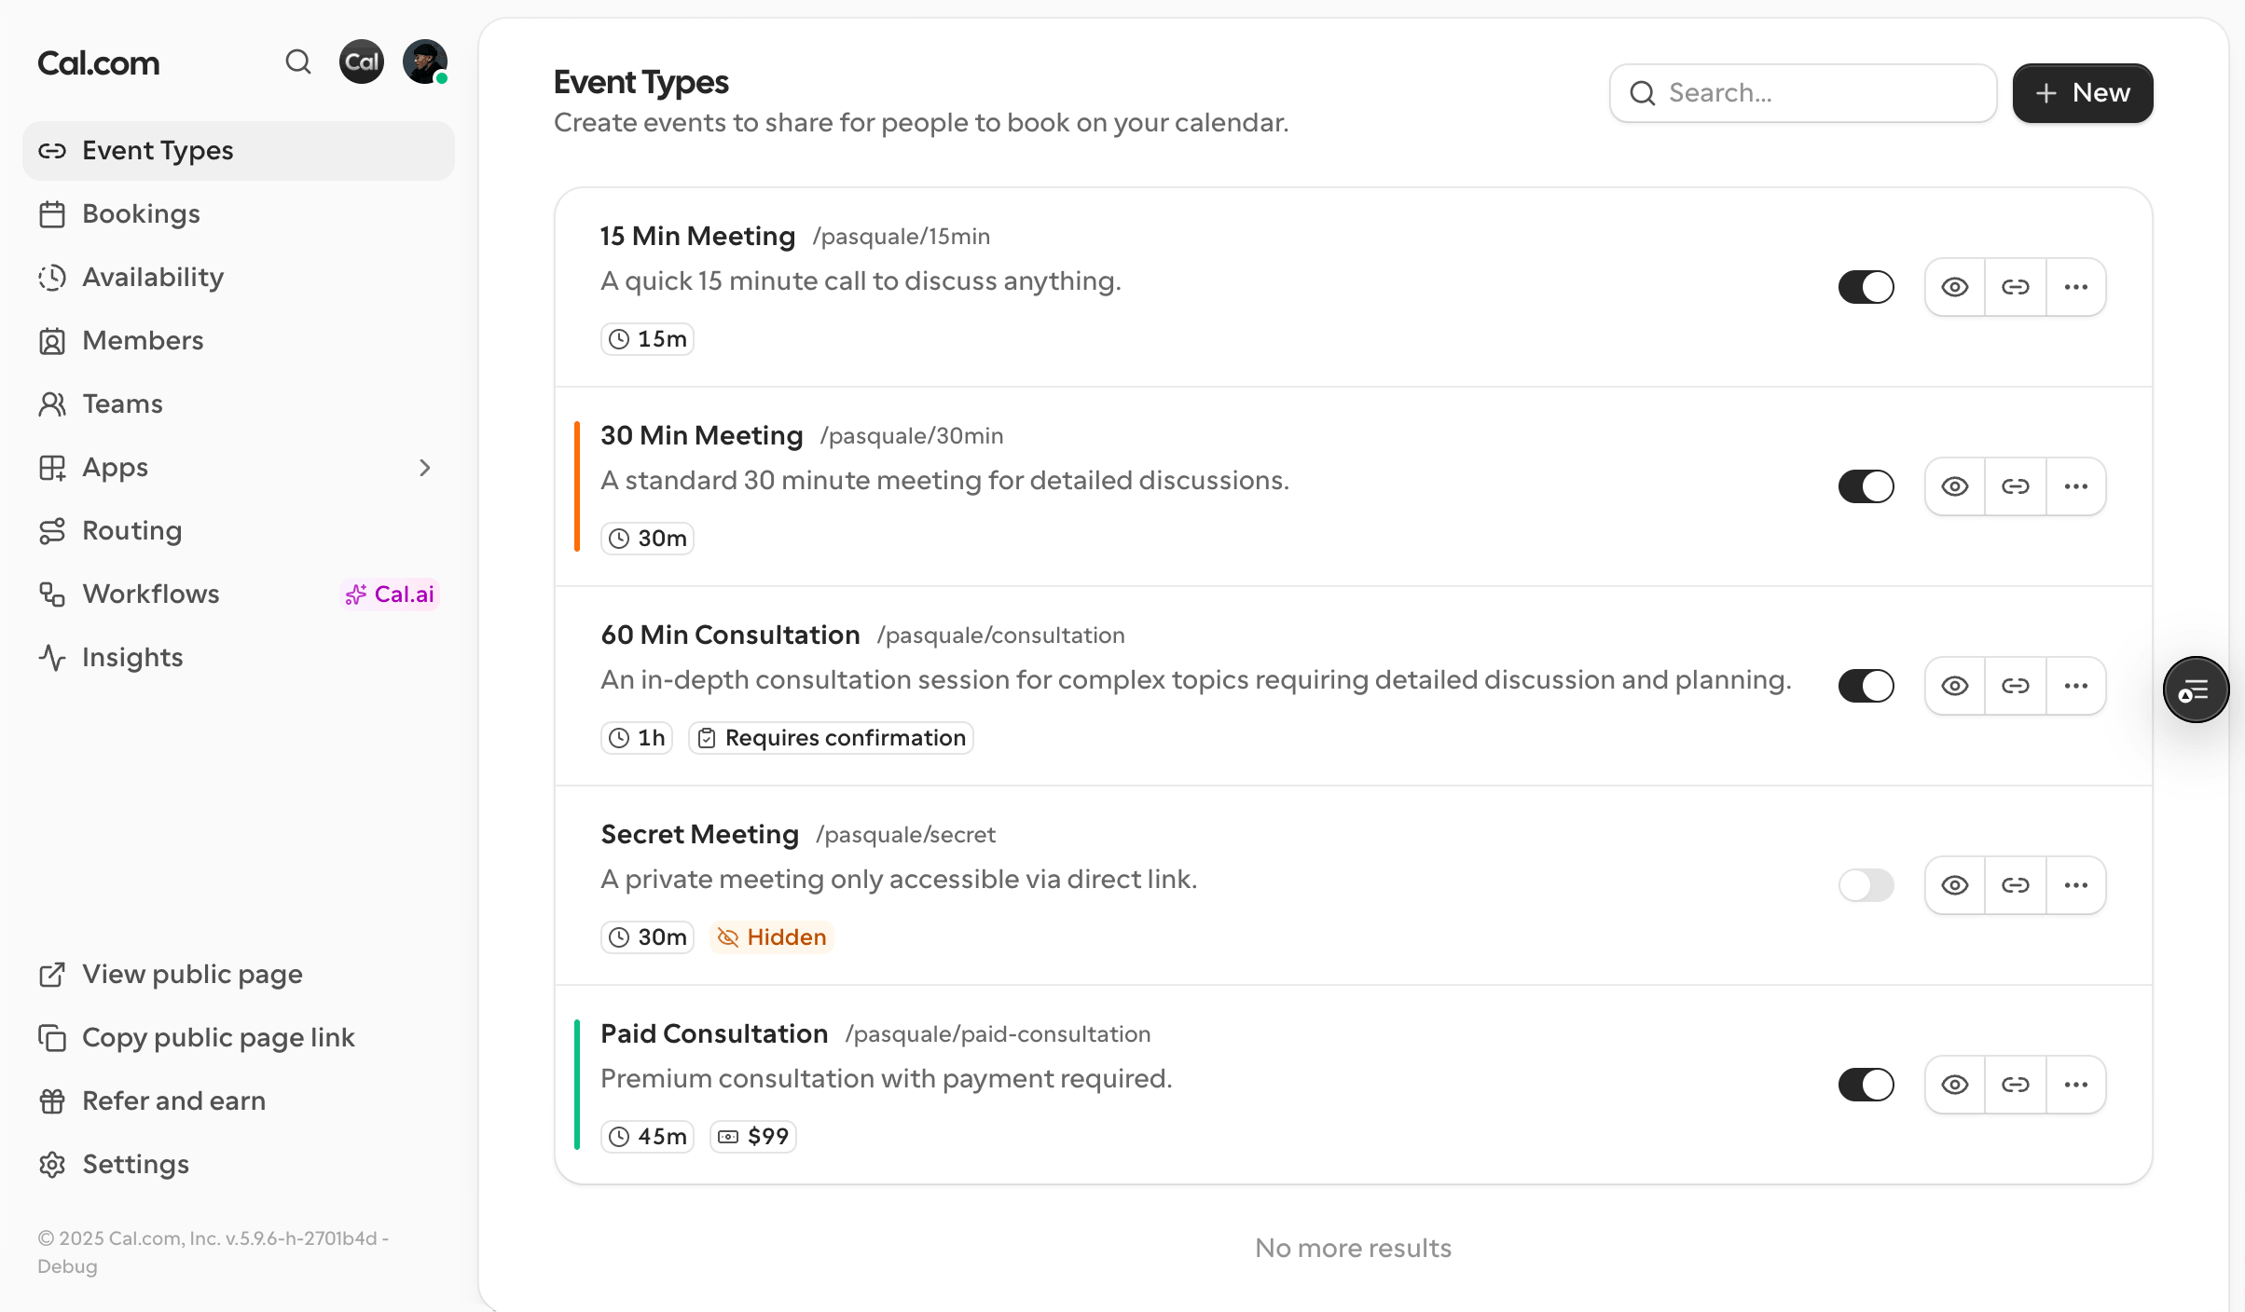Image resolution: width=2245 pixels, height=1312 pixels.
Task: Click the sidebar search magnifier icon
Action: 297,62
